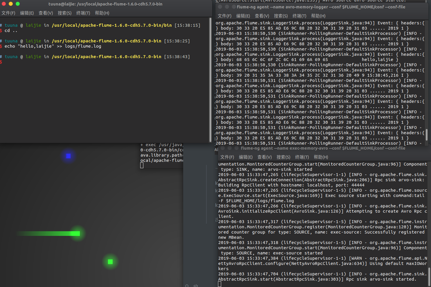Click the echo "hello,laijie" command line
Image resolution: width=431 pixels, height=287 pixels.
(51, 46)
